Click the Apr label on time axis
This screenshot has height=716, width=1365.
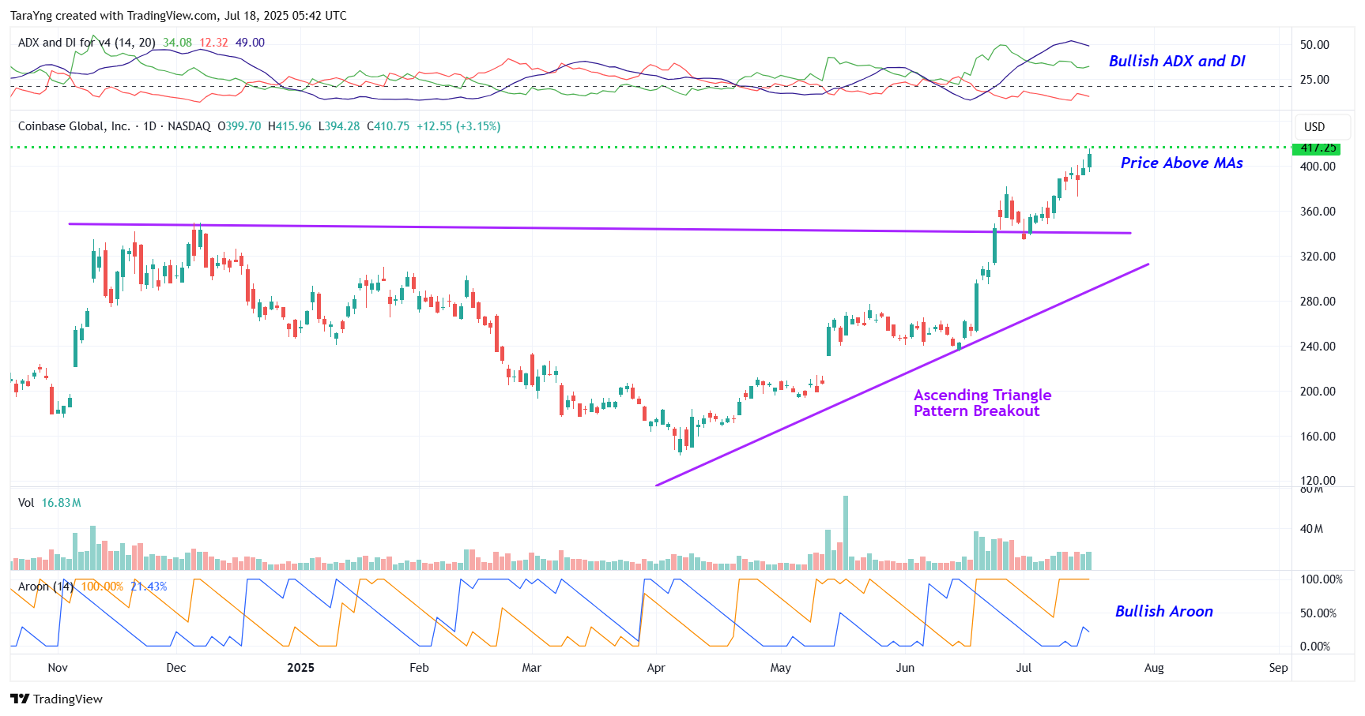tap(656, 668)
